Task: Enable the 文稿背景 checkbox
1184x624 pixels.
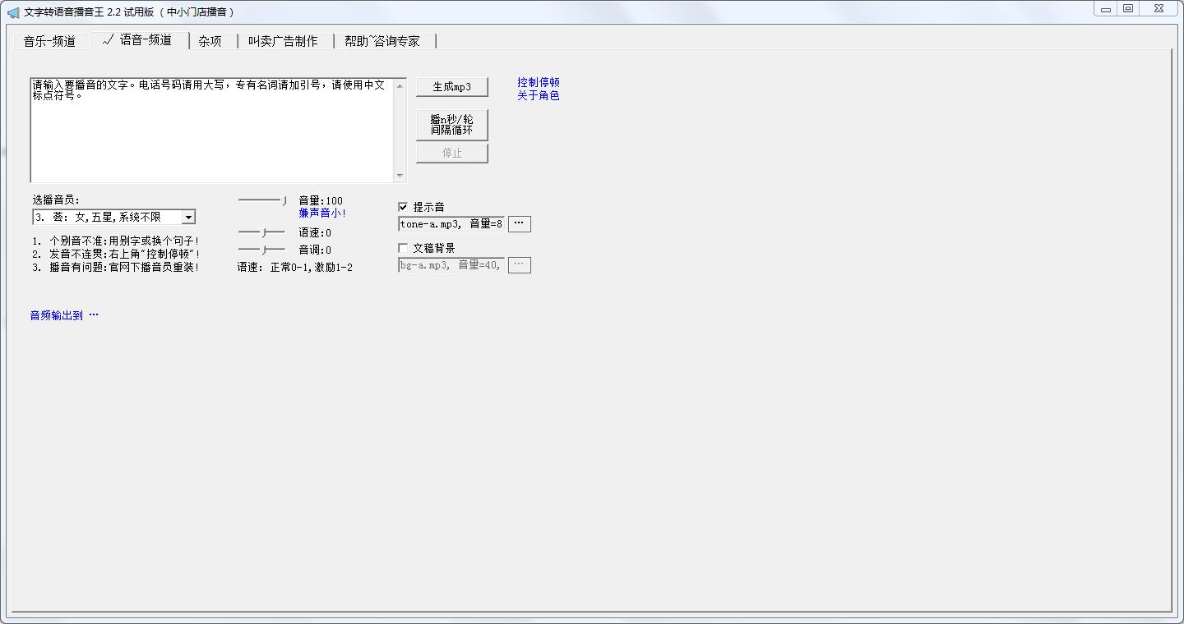Action: (x=403, y=248)
